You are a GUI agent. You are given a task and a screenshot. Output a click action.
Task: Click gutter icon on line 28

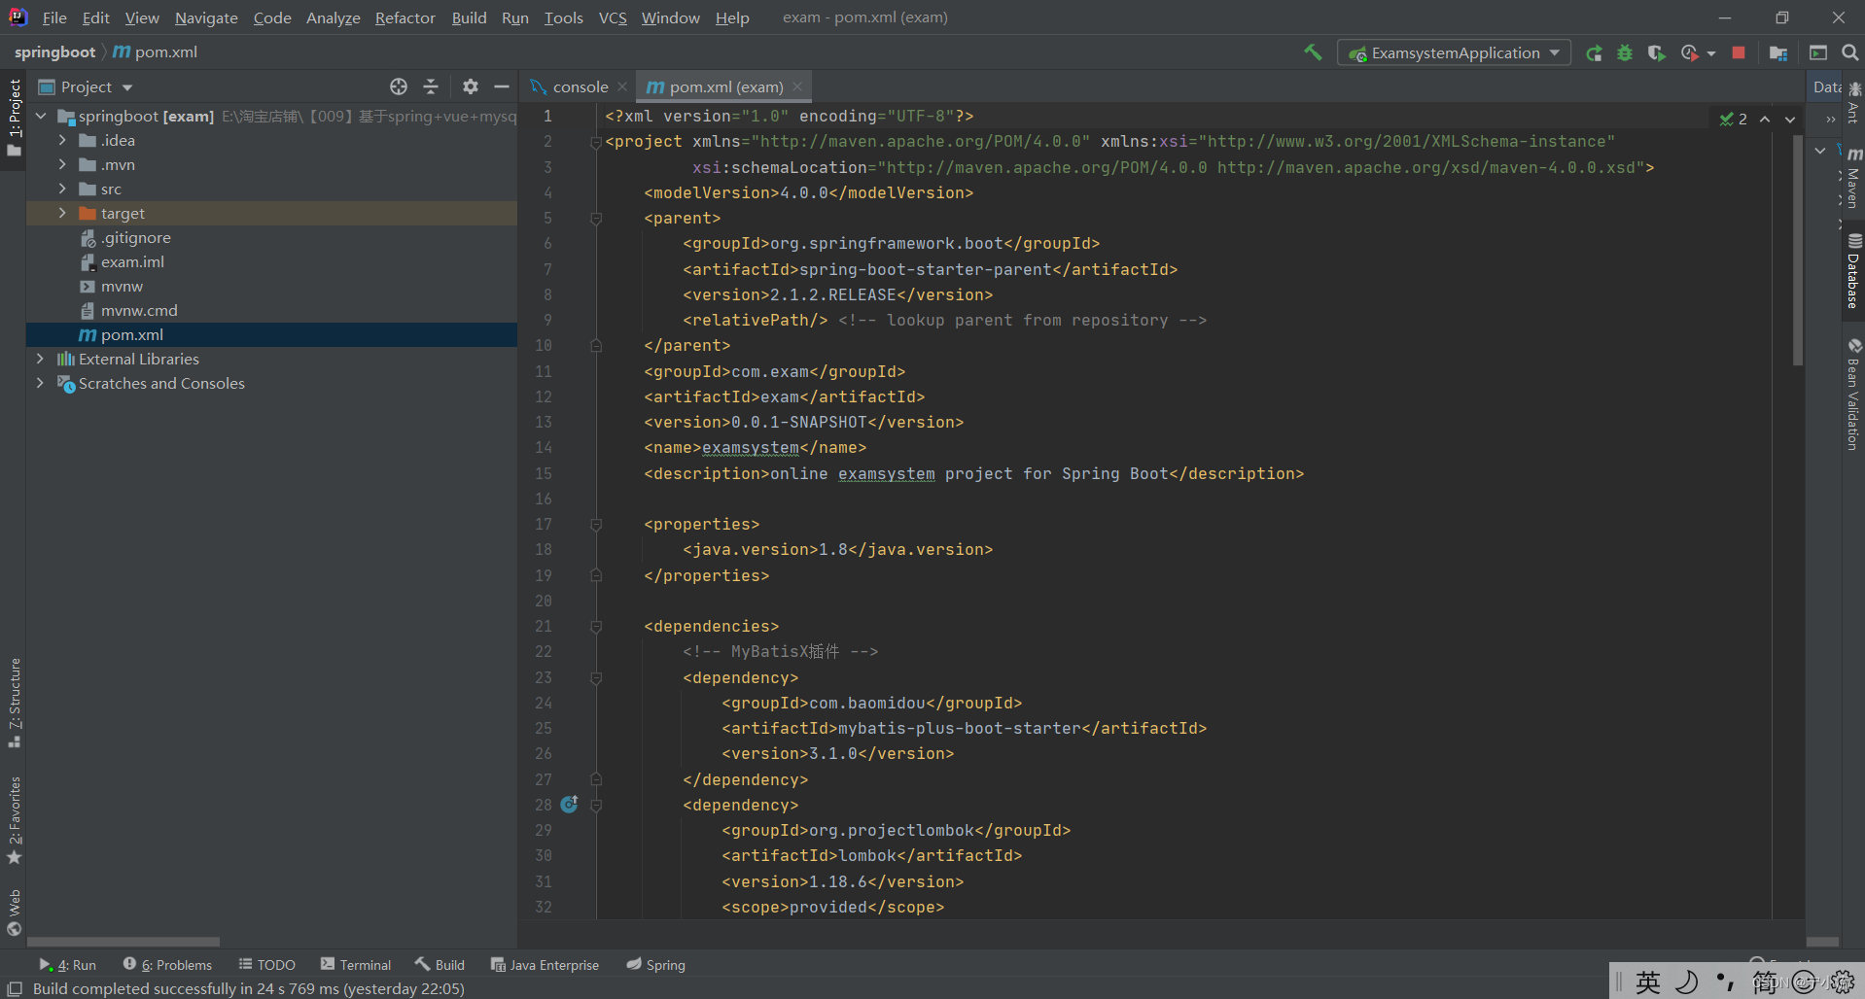click(570, 804)
